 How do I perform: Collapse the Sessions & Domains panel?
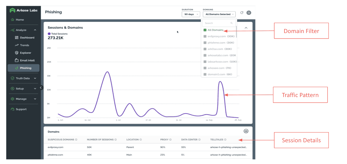coord(246,28)
